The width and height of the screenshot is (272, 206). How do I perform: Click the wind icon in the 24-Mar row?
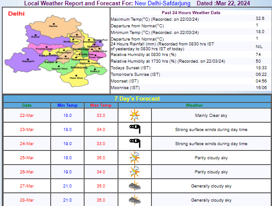point(134,143)
